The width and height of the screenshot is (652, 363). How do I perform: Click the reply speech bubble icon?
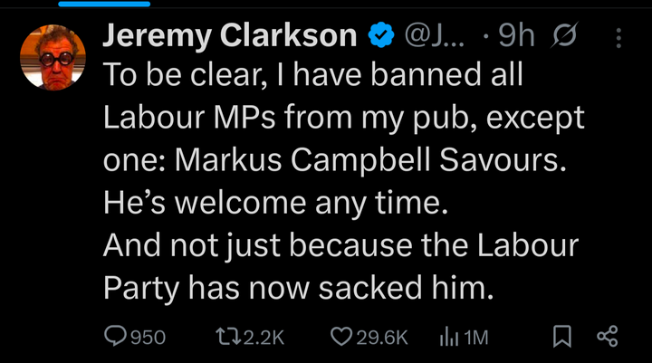[x=115, y=337]
